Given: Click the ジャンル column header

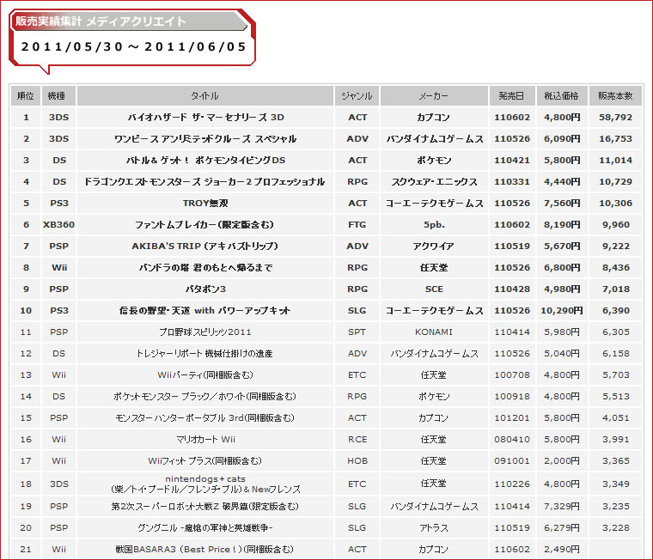Looking at the screenshot, I should click(357, 95).
